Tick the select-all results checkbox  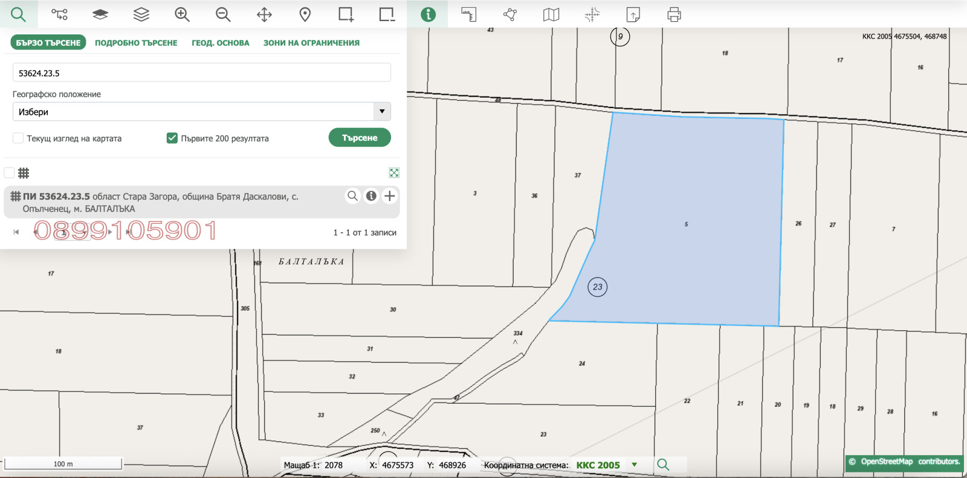pos(9,173)
